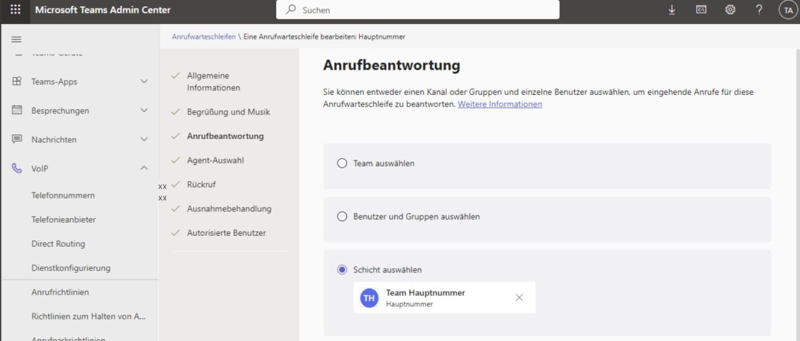Select the 'Benutzer und Gruppen auswählen' option
Viewport: 800px width, 341px height.
pyautogui.click(x=342, y=216)
